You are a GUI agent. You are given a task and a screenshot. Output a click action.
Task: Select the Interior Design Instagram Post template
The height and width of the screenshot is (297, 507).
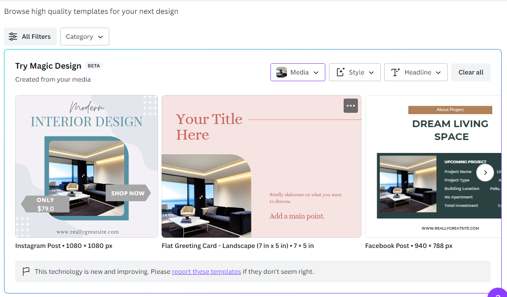click(x=86, y=166)
